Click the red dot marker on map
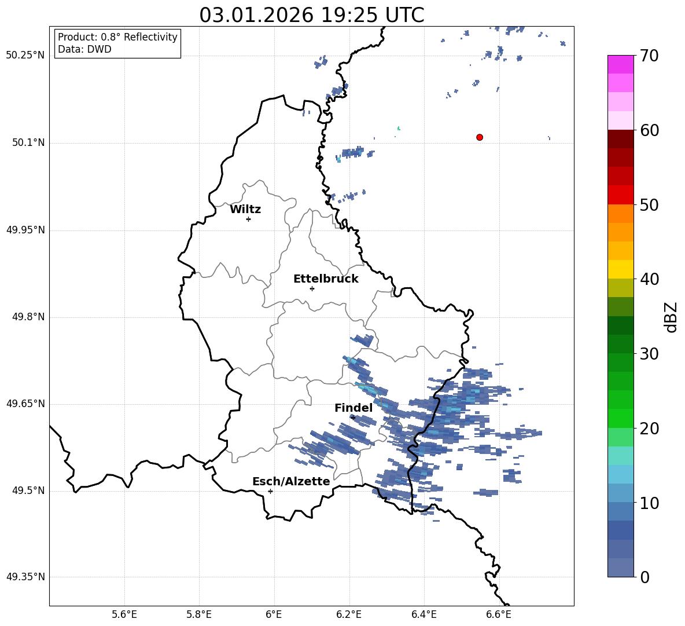This screenshot has height=626, width=685. pos(480,137)
